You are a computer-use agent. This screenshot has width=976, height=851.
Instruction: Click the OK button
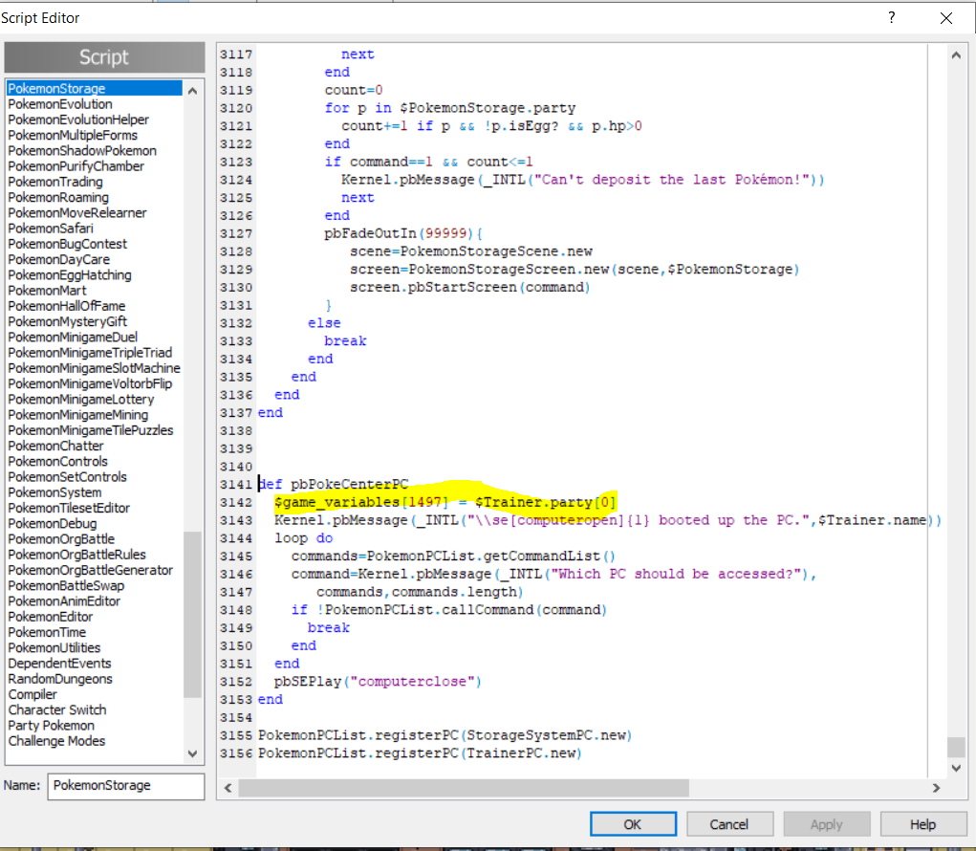tap(633, 824)
